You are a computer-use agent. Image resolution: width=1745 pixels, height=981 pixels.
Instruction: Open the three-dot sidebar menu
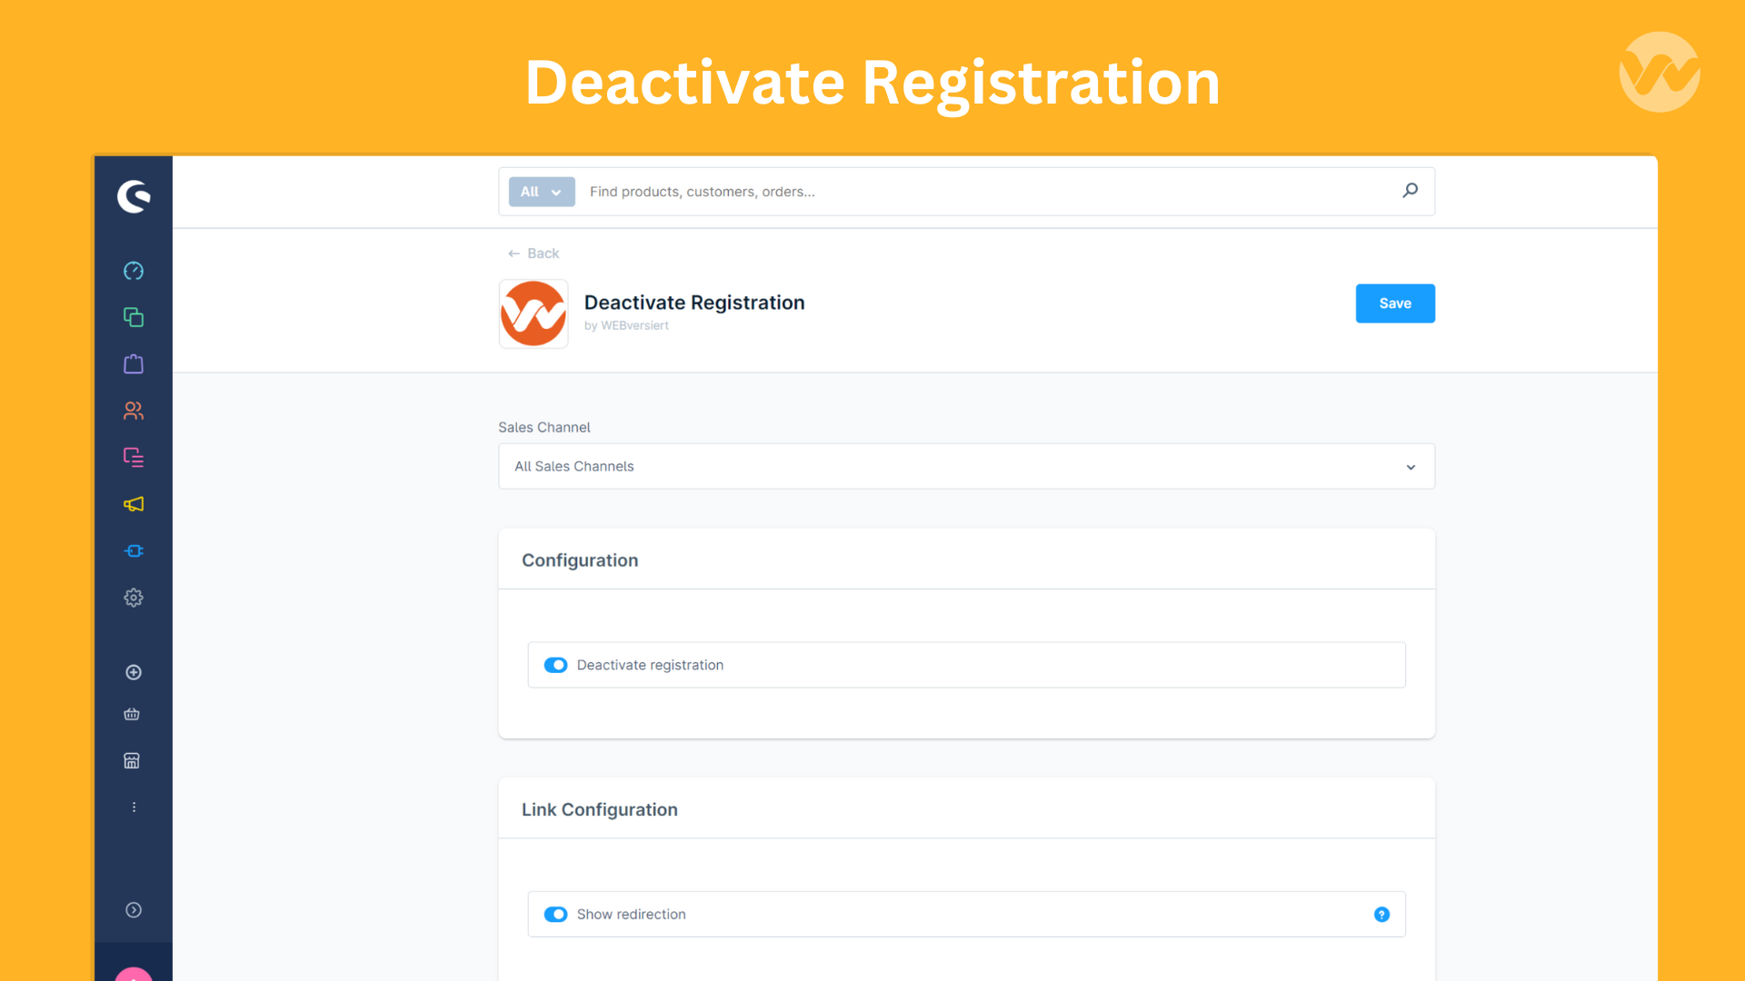[x=134, y=807]
